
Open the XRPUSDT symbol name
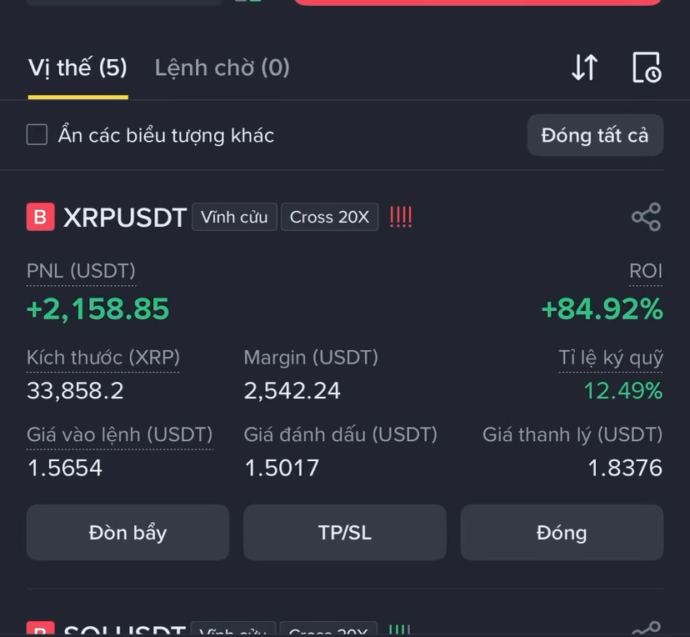click(x=125, y=217)
